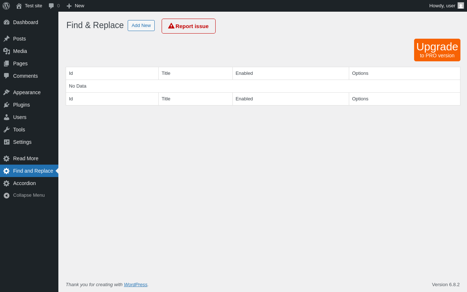Screen dimensions: 467x292
Task: Open the Settings menu label
Action: (x=22, y=142)
